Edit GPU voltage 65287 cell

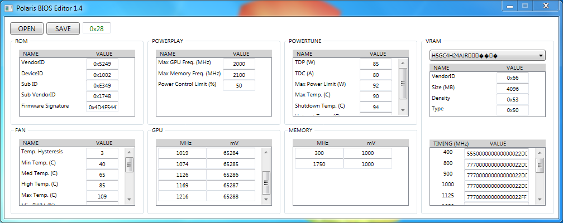click(231, 185)
